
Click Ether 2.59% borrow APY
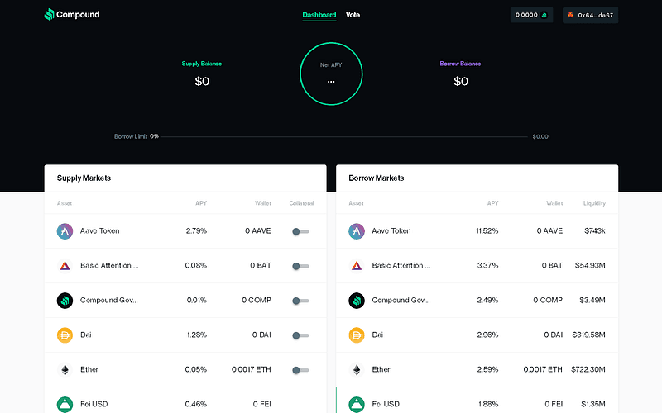click(487, 369)
